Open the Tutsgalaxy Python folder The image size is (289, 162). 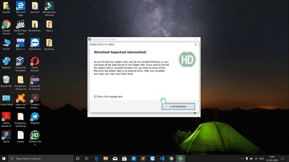[20, 83]
